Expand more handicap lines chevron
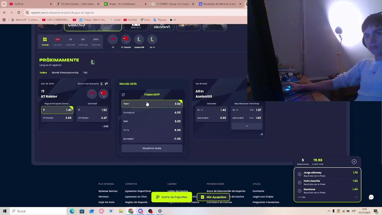Image resolution: width=382 pixels, height=215 pixels. click(247, 126)
